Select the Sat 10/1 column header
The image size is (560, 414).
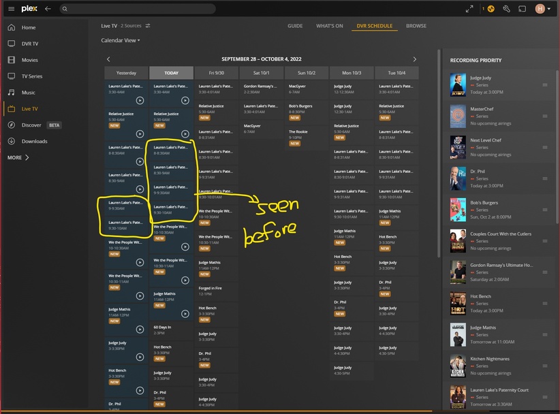[262, 73]
